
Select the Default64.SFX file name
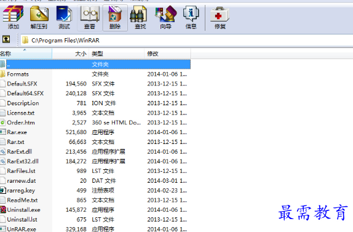click(x=25, y=94)
